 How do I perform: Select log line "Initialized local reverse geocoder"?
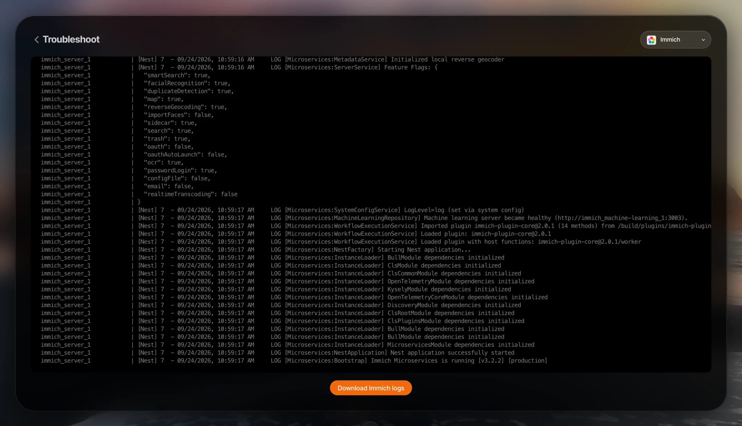pyautogui.click(x=272, y=59)
